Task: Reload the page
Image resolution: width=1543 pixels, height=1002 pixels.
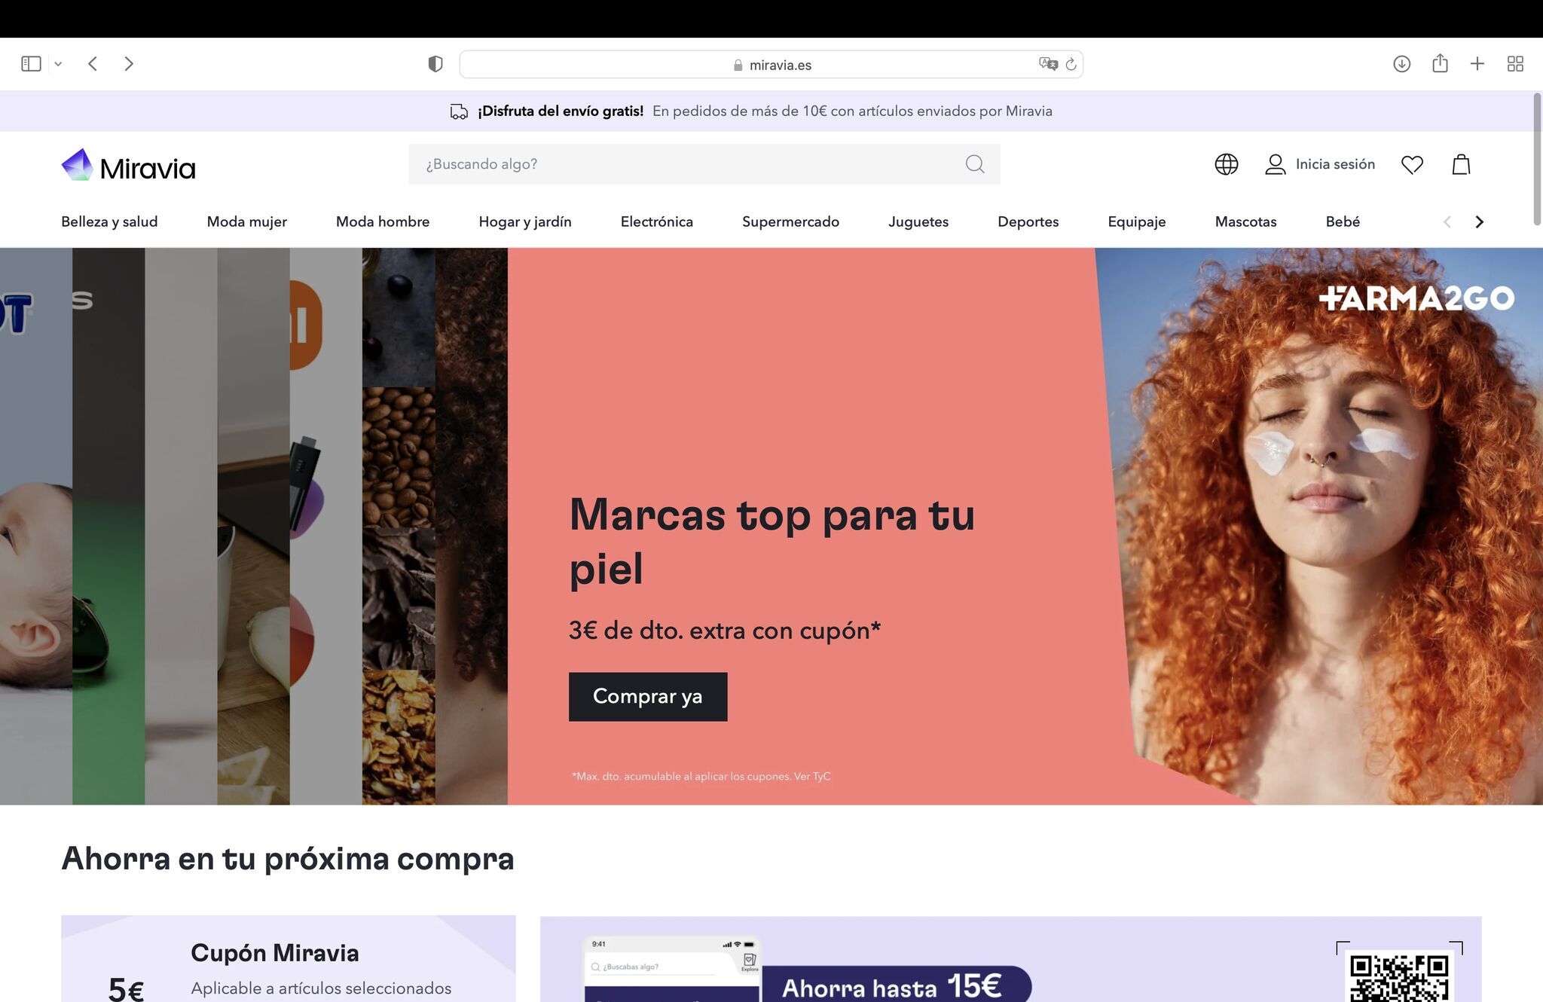Action: pos(1071,64)
